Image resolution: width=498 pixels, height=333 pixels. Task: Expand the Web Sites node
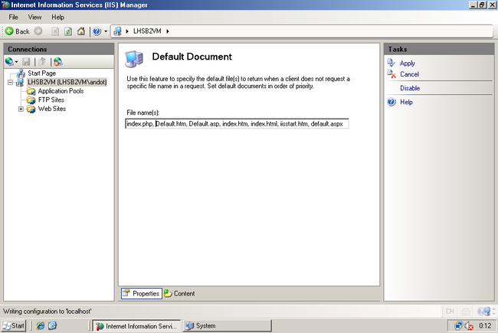pos(21,109)
